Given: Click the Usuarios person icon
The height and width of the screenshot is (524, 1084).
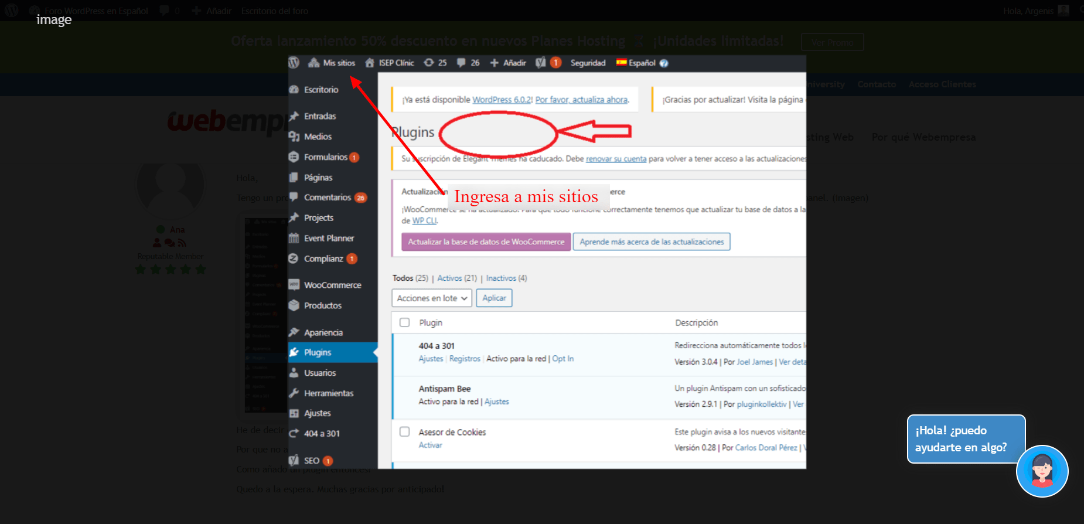Looking at the screenshot, I should pos(294,373).
